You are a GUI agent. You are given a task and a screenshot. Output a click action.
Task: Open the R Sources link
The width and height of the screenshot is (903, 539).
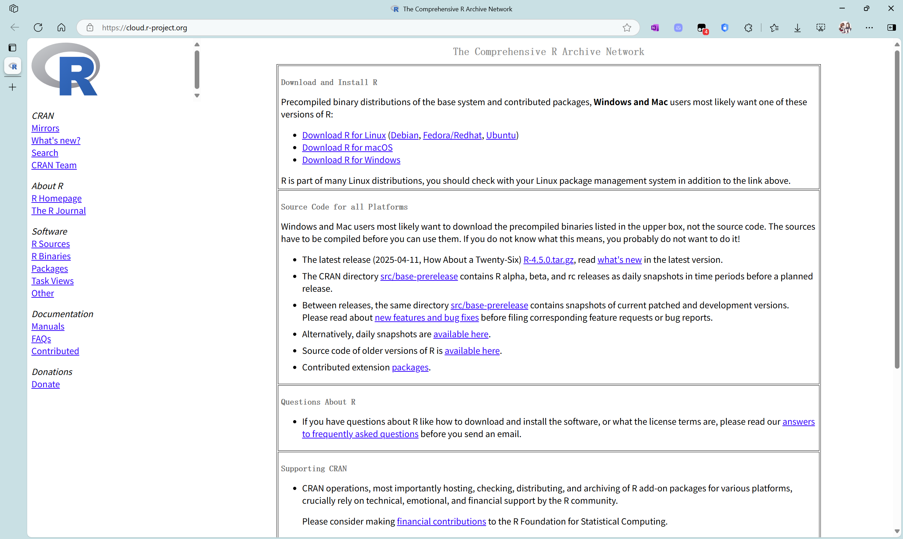click(x=51, y=244)
